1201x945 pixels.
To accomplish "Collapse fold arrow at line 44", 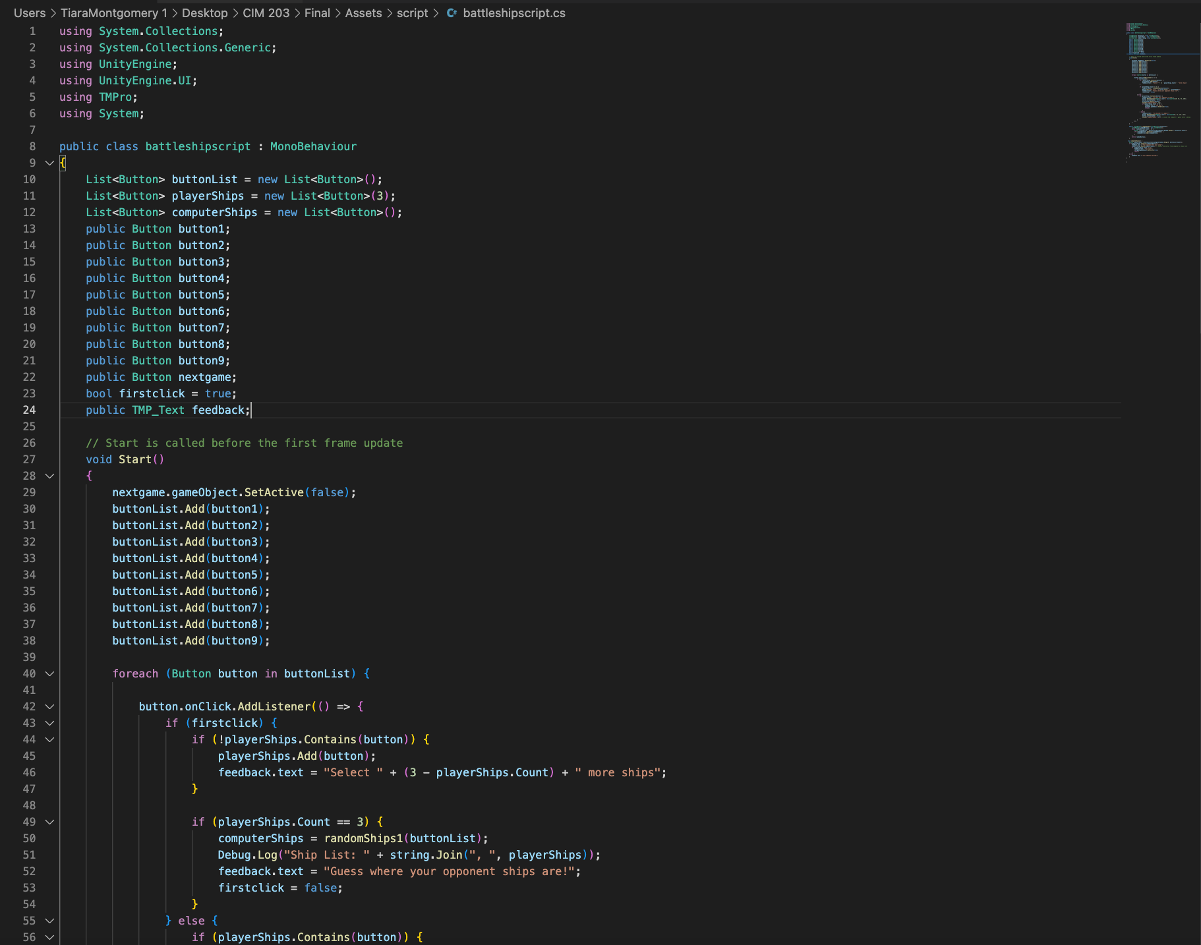I will (x=49, y=739).
